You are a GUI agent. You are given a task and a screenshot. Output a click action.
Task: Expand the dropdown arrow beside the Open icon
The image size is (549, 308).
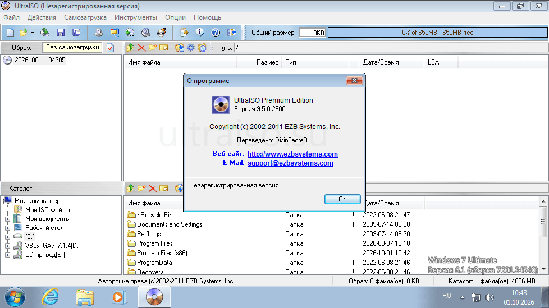[x=33, y=33]
